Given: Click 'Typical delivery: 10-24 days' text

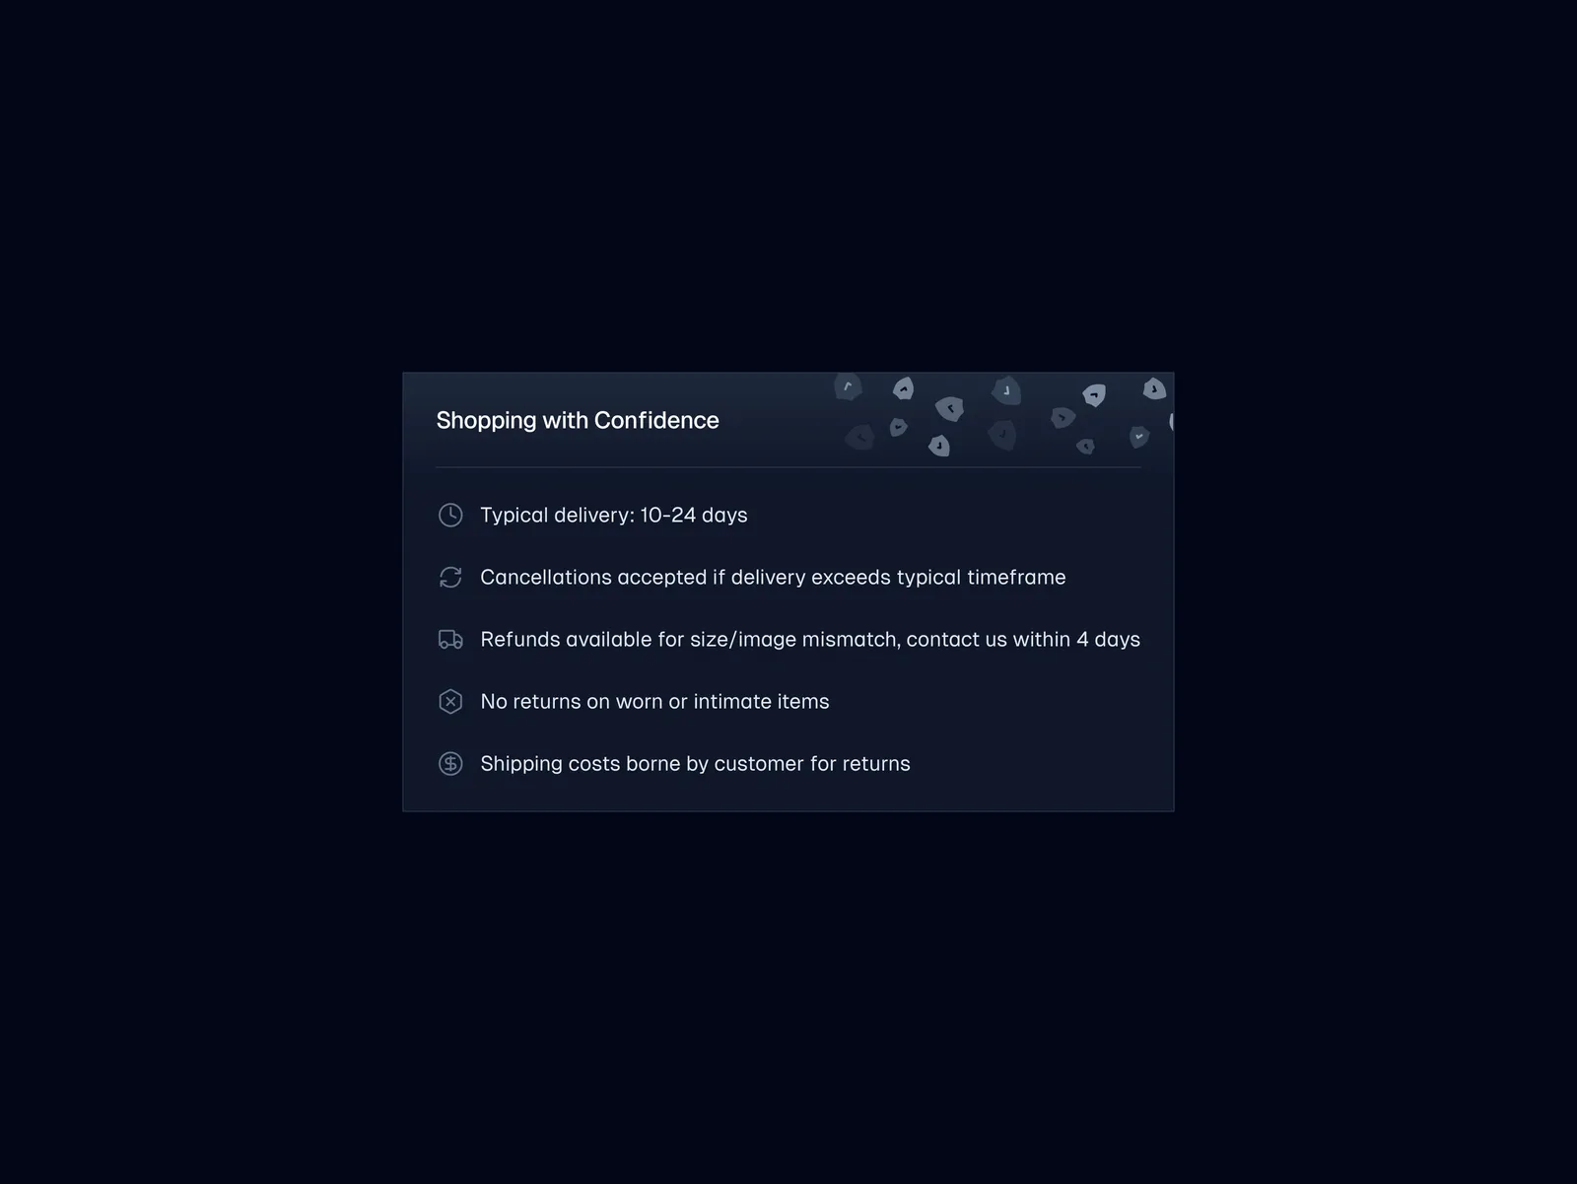Looking at the screenshot, I should (613, 516).
